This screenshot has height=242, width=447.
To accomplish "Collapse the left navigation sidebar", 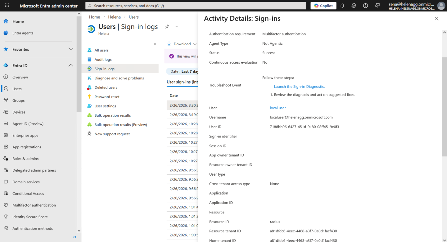I will [74, 237].
